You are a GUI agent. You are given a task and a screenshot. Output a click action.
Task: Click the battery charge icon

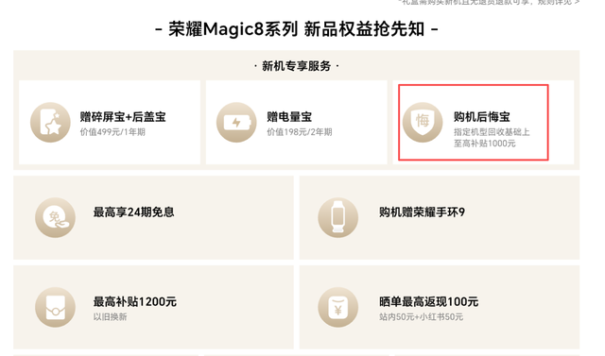click(x=236, y=123)
